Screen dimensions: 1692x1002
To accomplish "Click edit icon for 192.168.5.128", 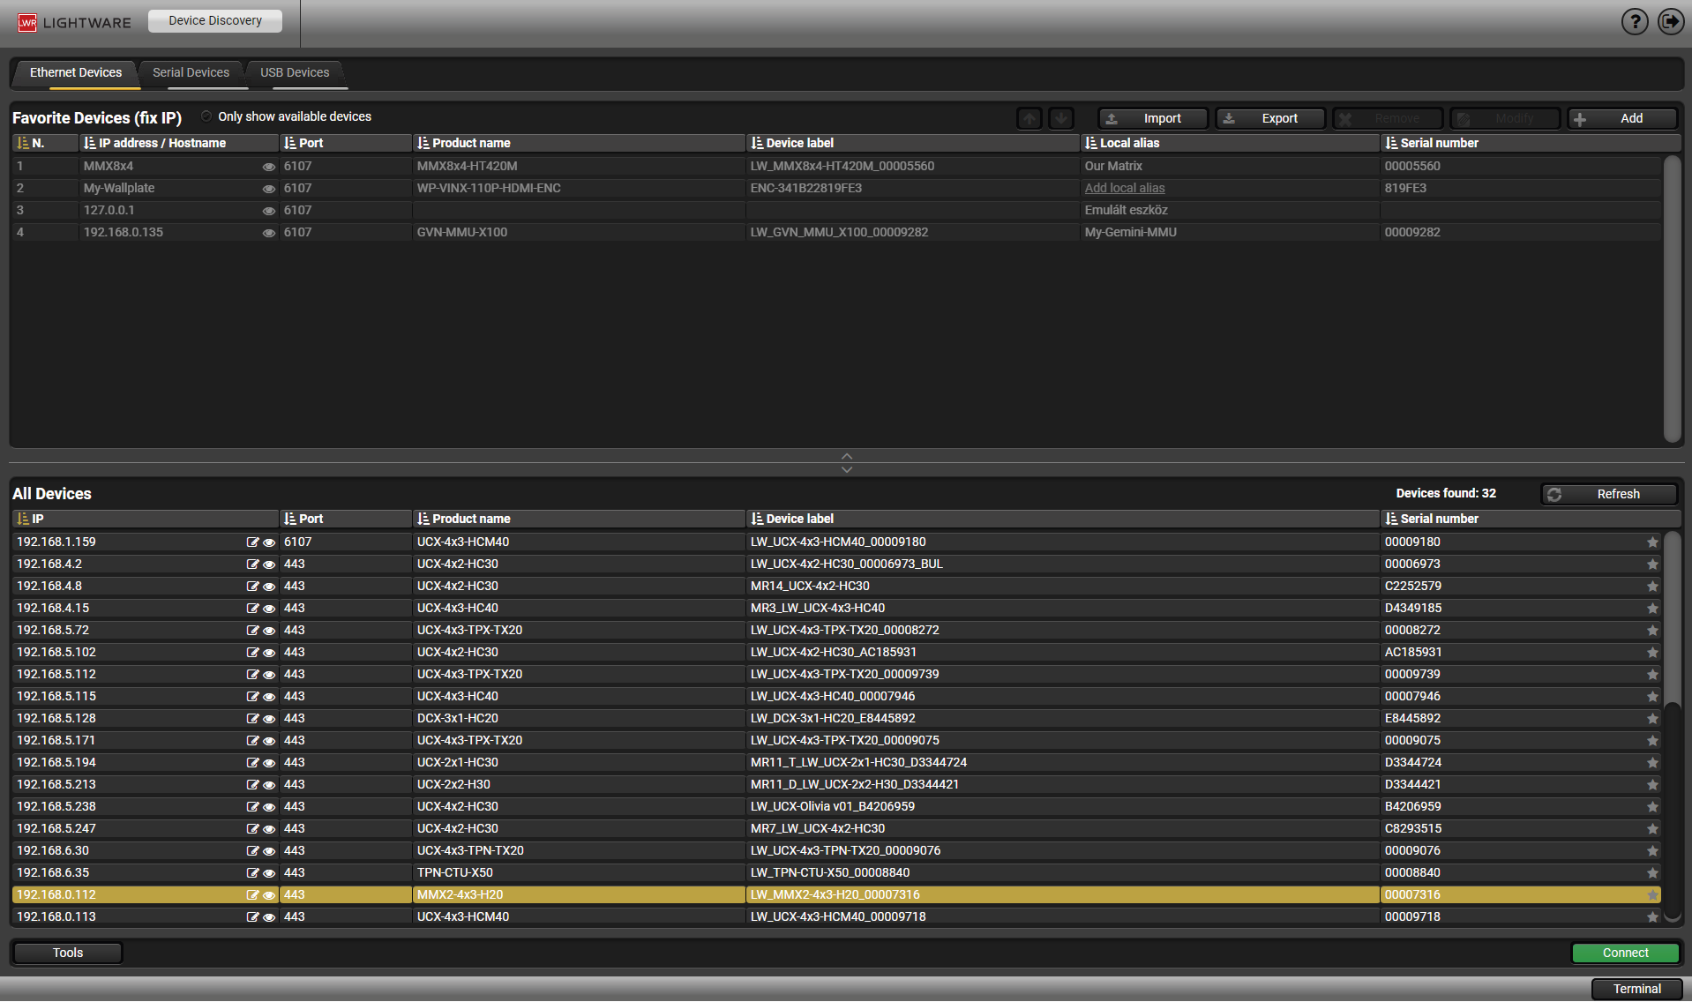I will click(252, 719).
